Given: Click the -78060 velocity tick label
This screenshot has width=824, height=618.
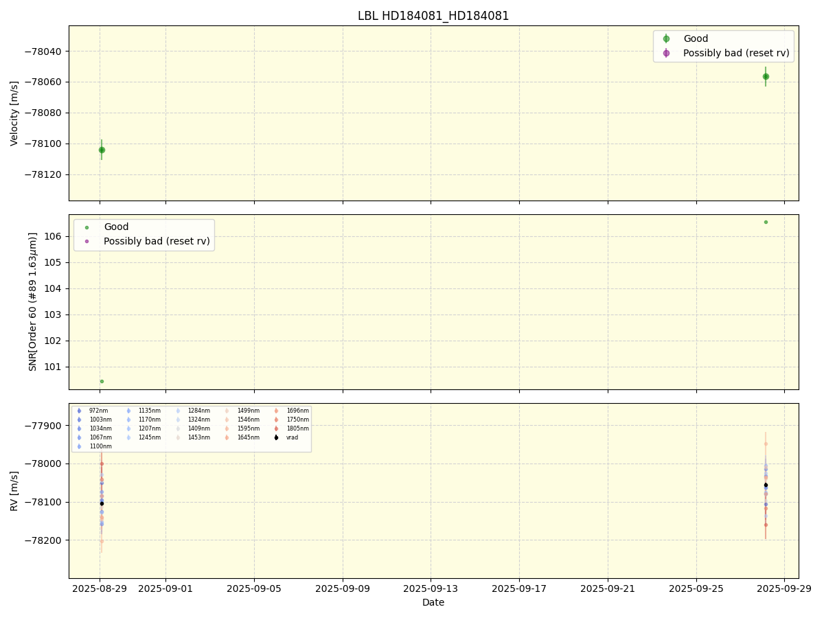Looking at the screenshot, I should click(45, 82).
